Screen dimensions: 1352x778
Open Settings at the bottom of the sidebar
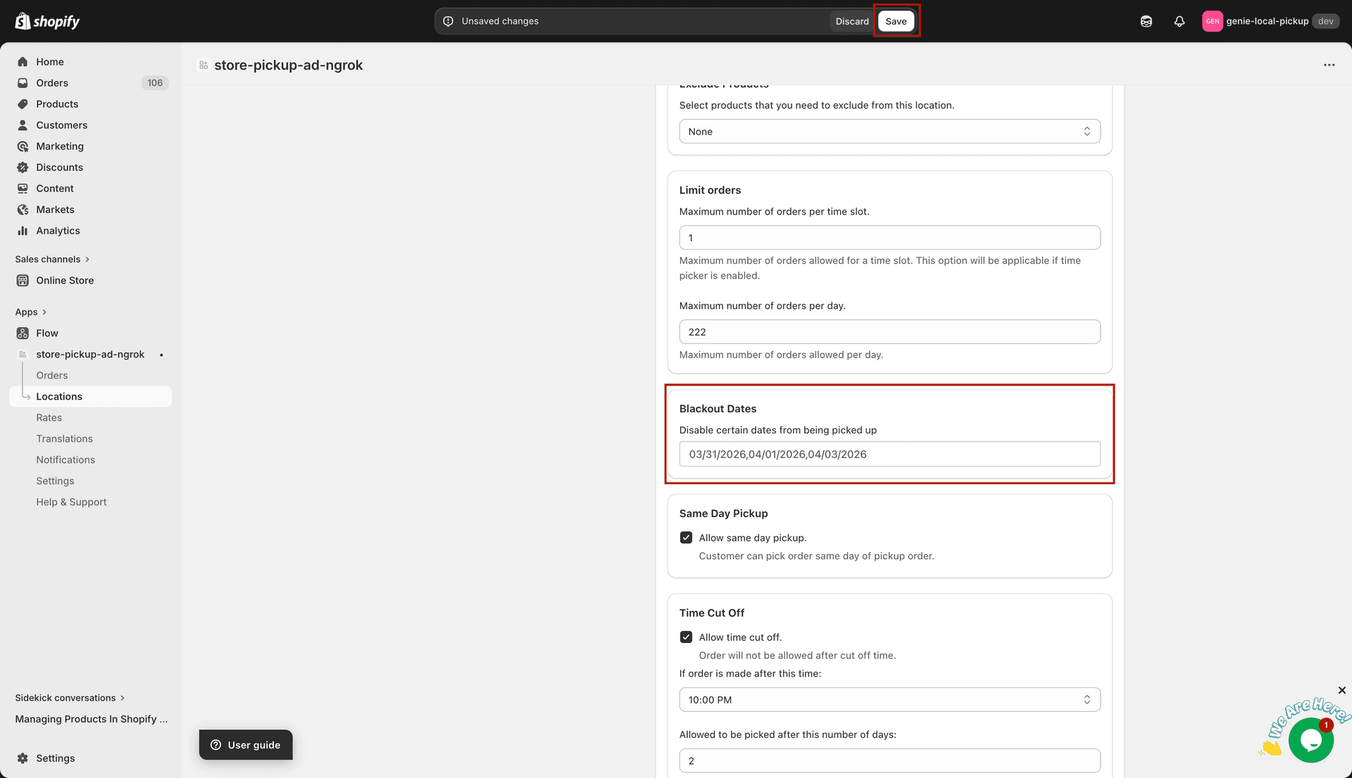point(54,758)
